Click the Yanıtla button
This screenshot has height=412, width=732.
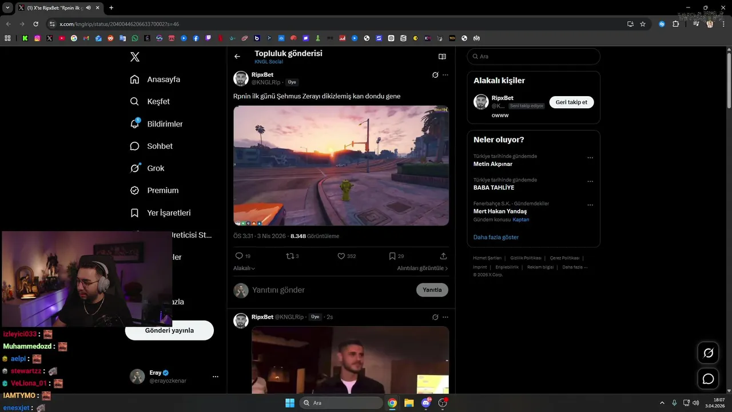pos(432,290)
